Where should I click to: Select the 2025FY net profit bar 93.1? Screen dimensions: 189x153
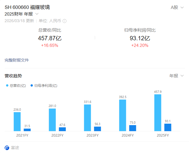click(x=168, y=127)
